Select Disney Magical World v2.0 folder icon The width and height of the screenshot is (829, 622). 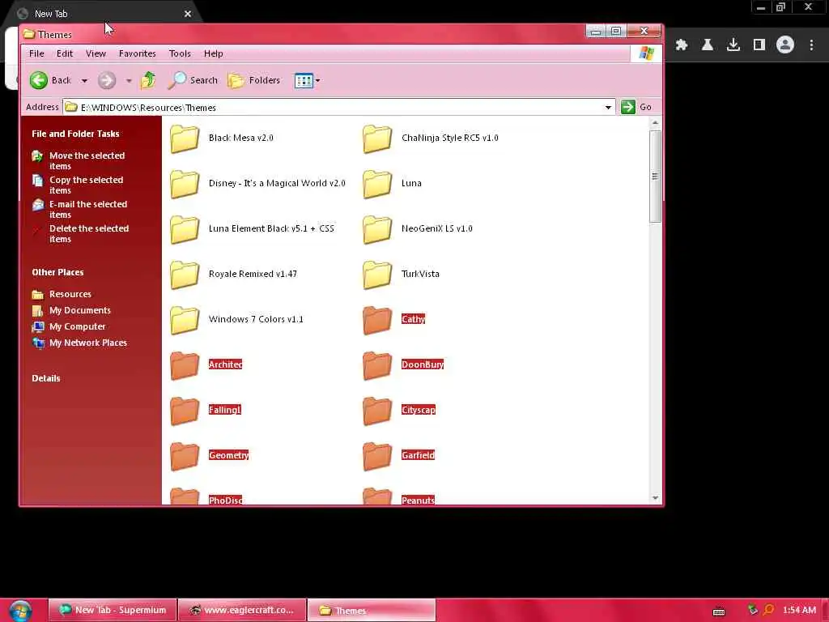pyautogui.click(x=185, y=184)
